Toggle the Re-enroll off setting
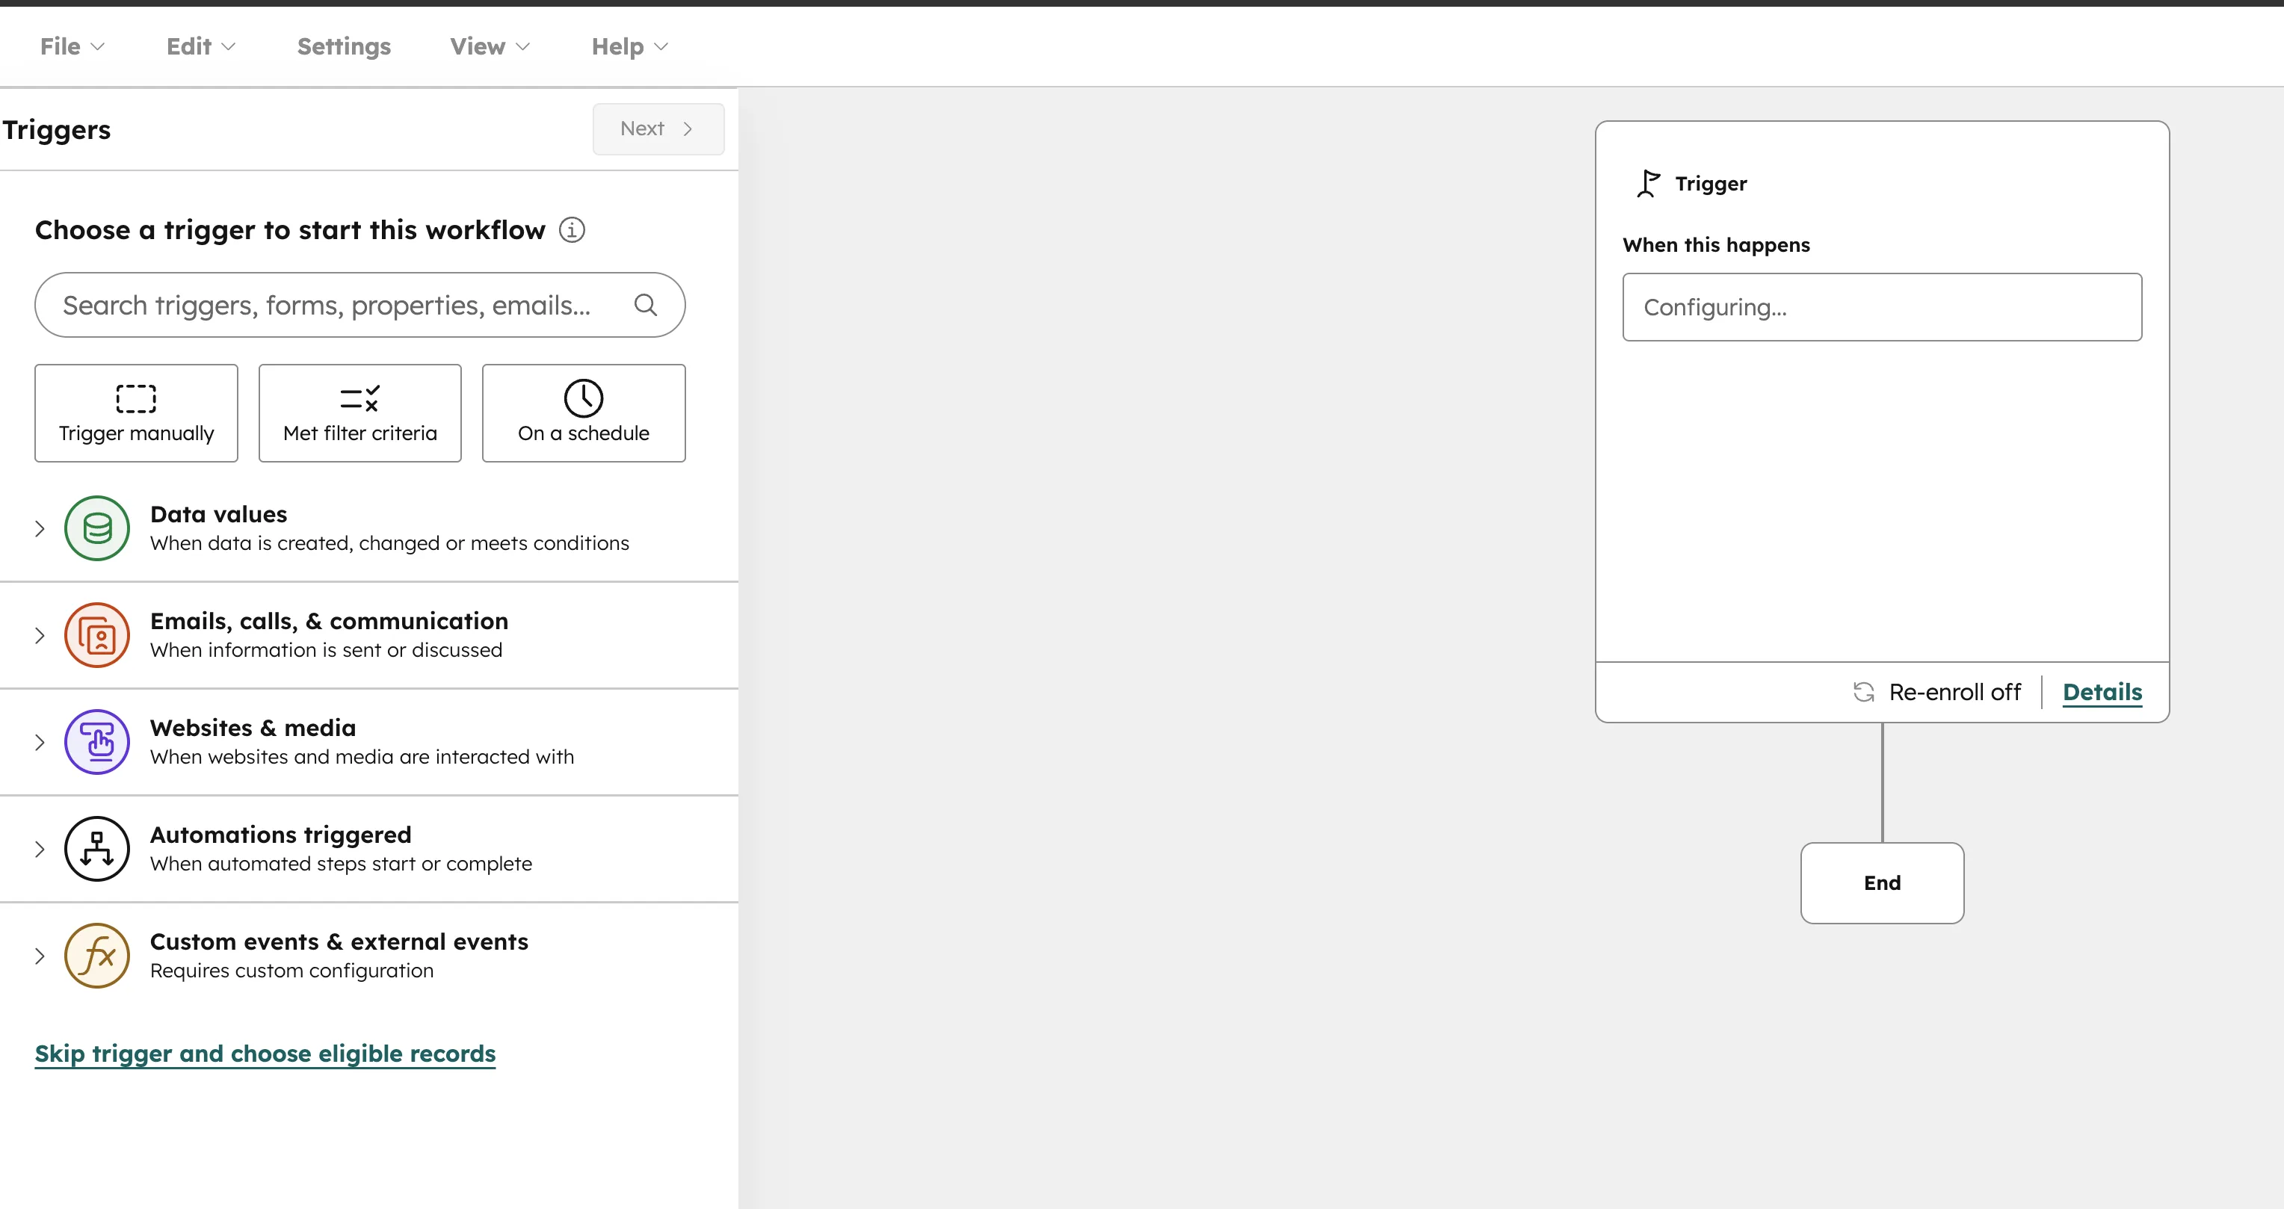This screenshot has height=1209, width=2284. pyautogui.click(x=1936, y=691)
